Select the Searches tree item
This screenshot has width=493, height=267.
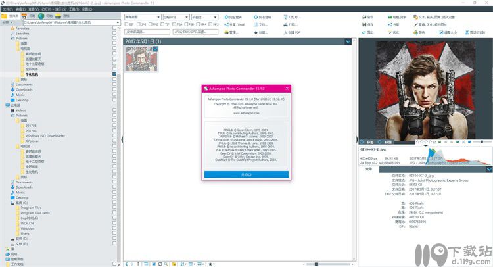(x=22, y=33)
